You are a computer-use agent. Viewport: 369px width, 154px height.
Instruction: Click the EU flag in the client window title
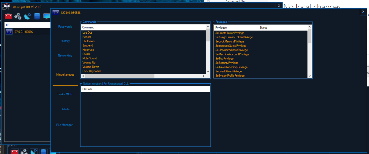point(56,13)
